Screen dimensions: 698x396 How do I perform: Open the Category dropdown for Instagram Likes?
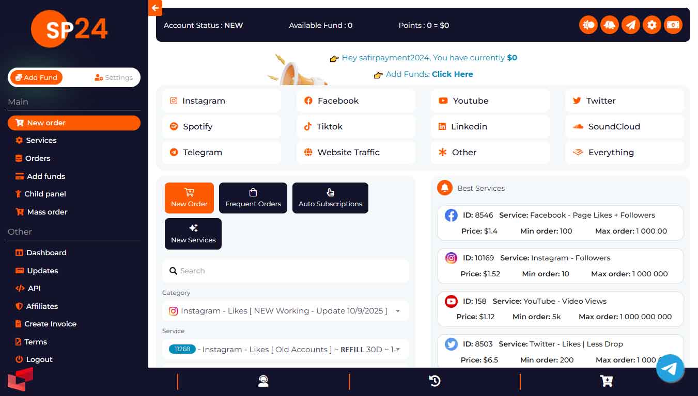point(286,311)
